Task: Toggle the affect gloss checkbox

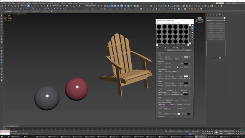Action: [189, 90]
